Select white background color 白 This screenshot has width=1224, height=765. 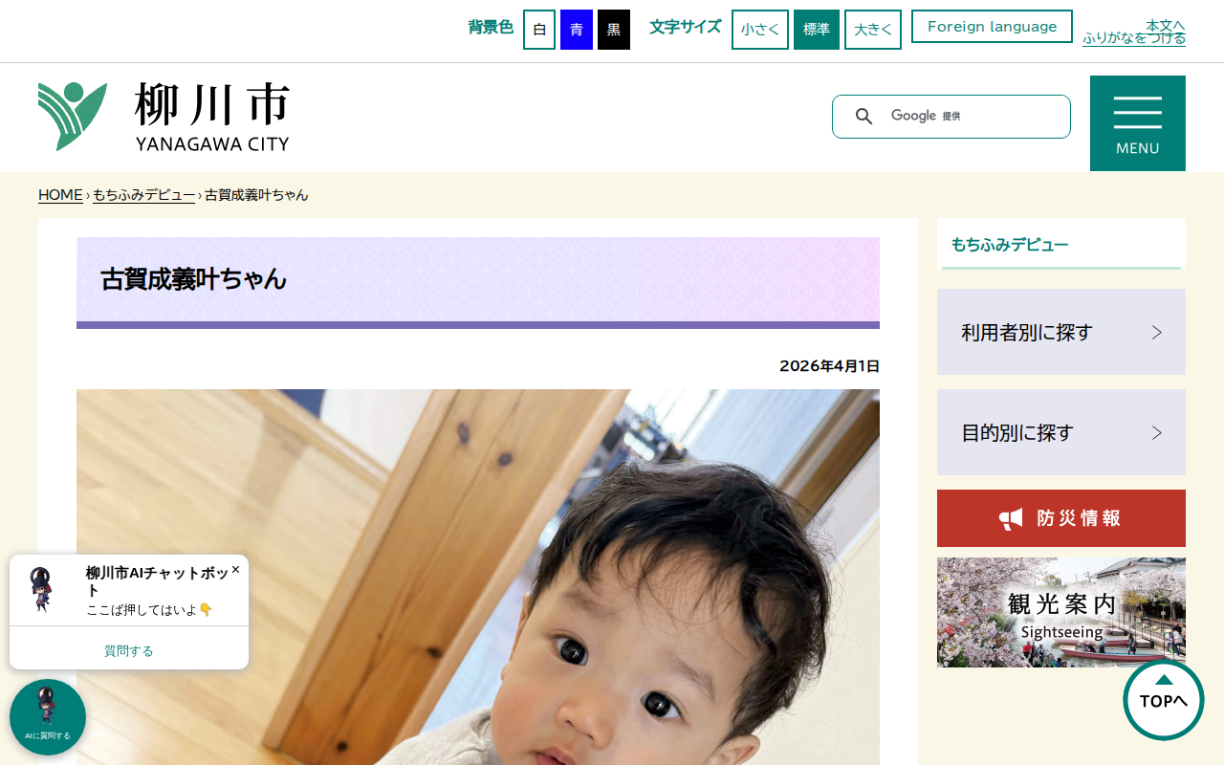click(539, 30)
